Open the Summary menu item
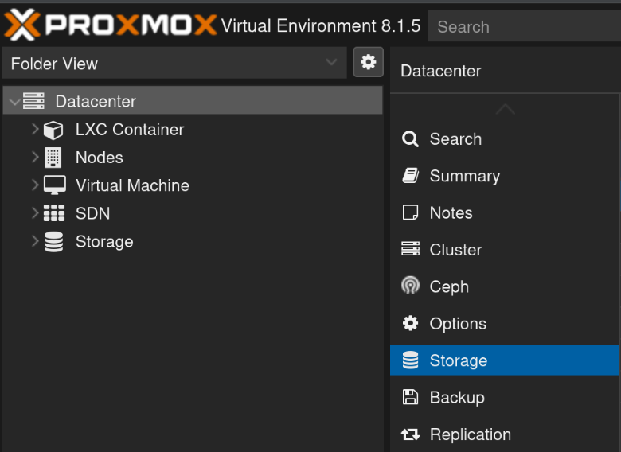Image resolution: width=621 pixels, height=452 pixels. tap(464, 176)
